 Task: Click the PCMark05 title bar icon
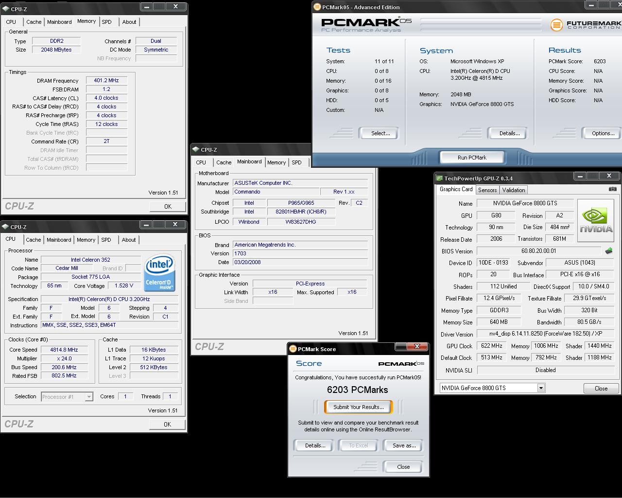coord(317,7)
